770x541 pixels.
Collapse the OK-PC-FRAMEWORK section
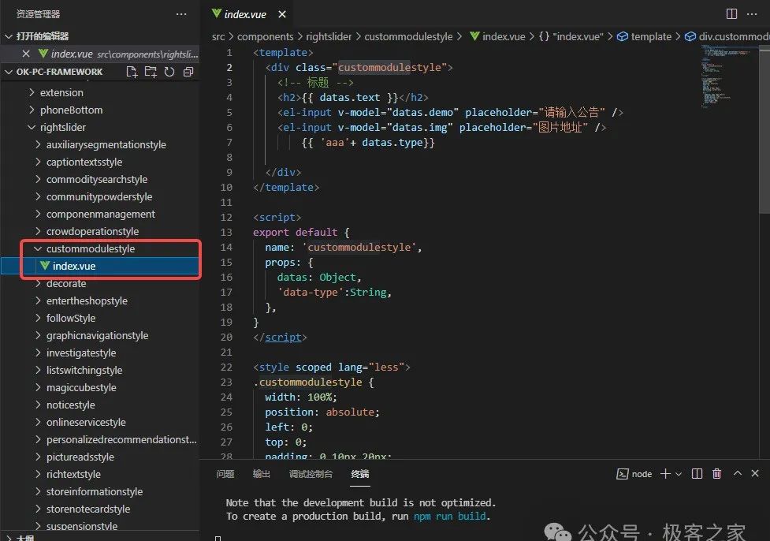[9, 72]
